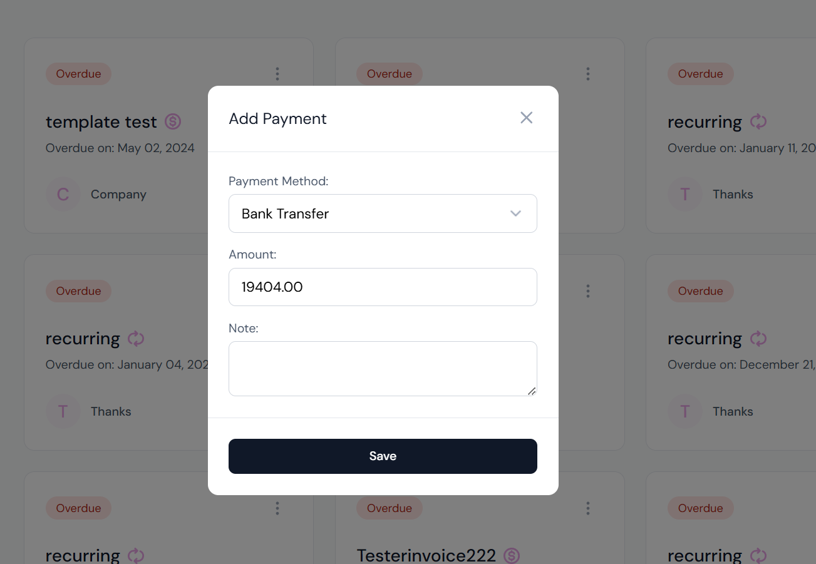Screen dimensions: 816x564
Task: Open three-dot menu on Testerinvoice222 card
Action: (588, 508)
